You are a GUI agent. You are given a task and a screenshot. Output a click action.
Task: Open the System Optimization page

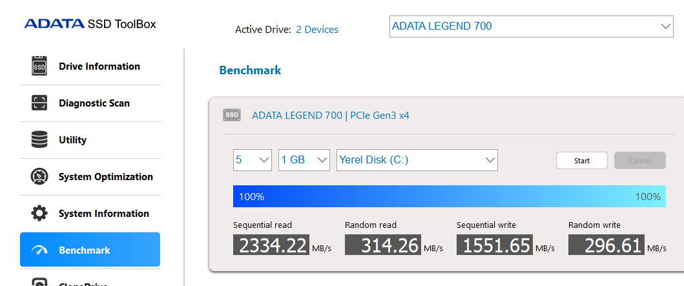coord(105,177)
